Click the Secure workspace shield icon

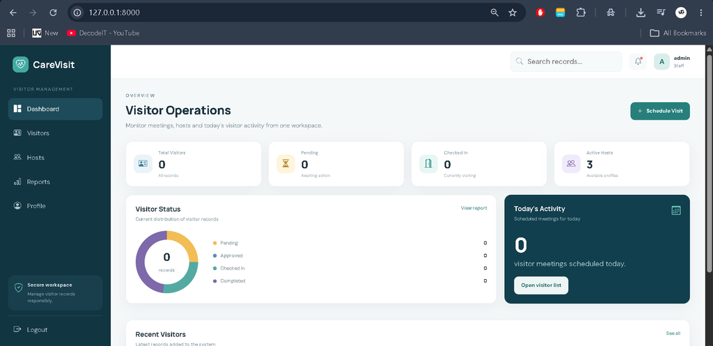point(18,288)
